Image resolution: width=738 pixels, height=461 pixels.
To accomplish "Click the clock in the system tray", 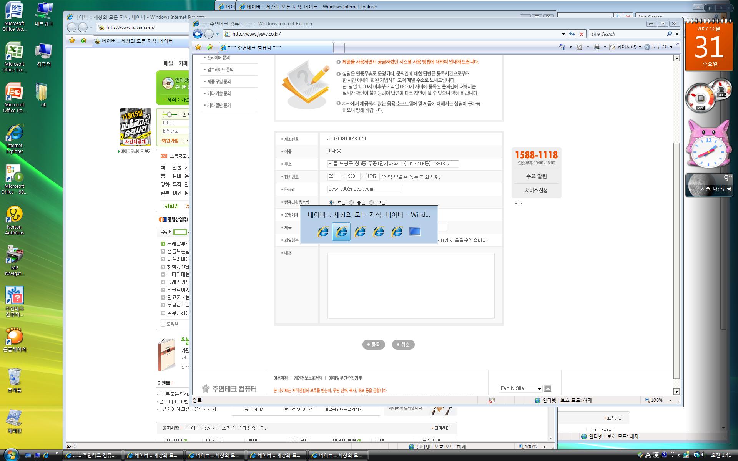I will pyautogui.click(x=721, y=455).
